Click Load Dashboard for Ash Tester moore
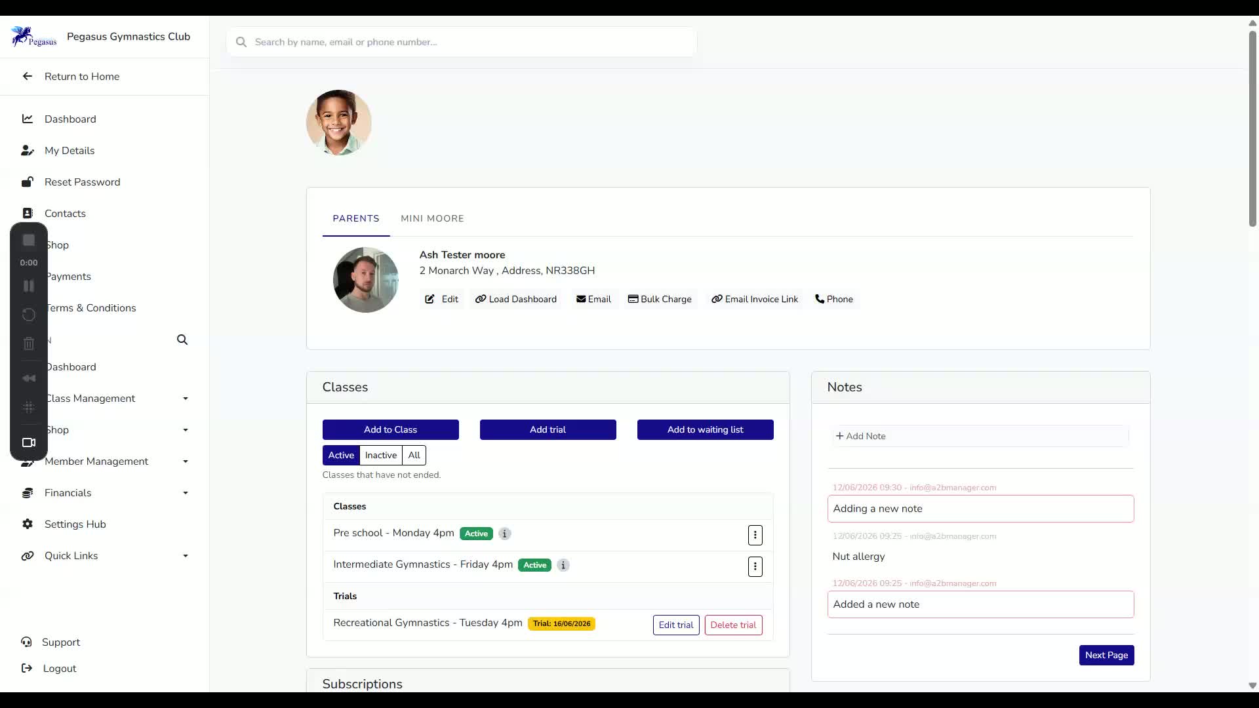Viewport: 1259px width, 708px height. pyautogui.click(x=516, y=299)
